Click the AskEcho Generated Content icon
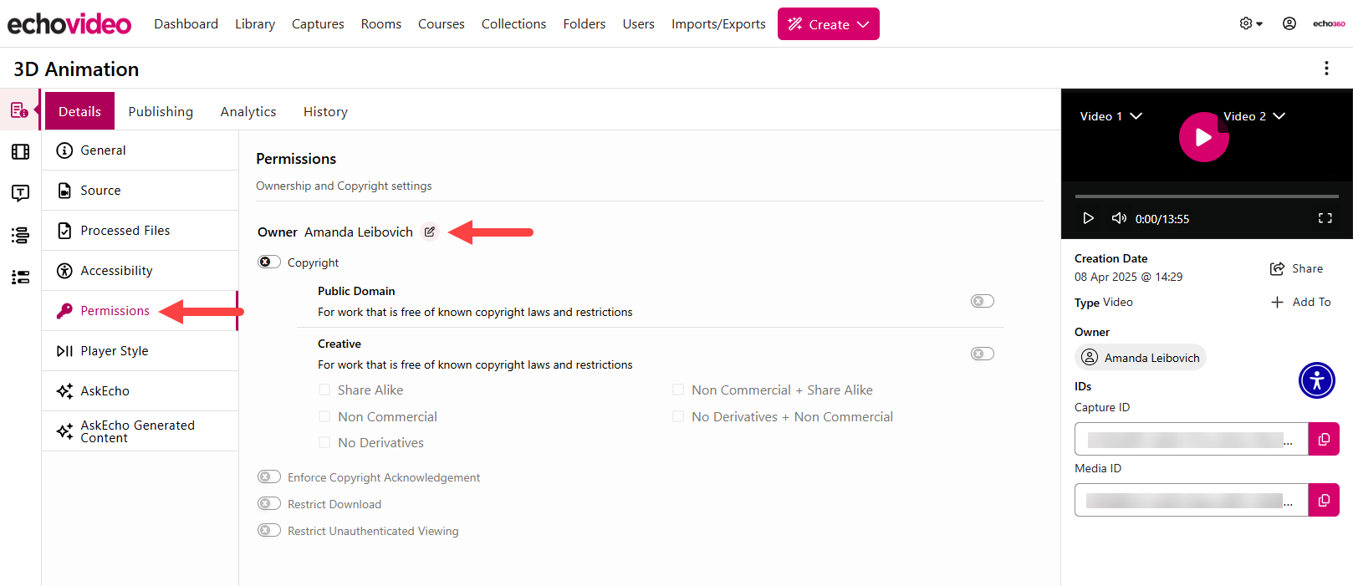 point(64,431)
